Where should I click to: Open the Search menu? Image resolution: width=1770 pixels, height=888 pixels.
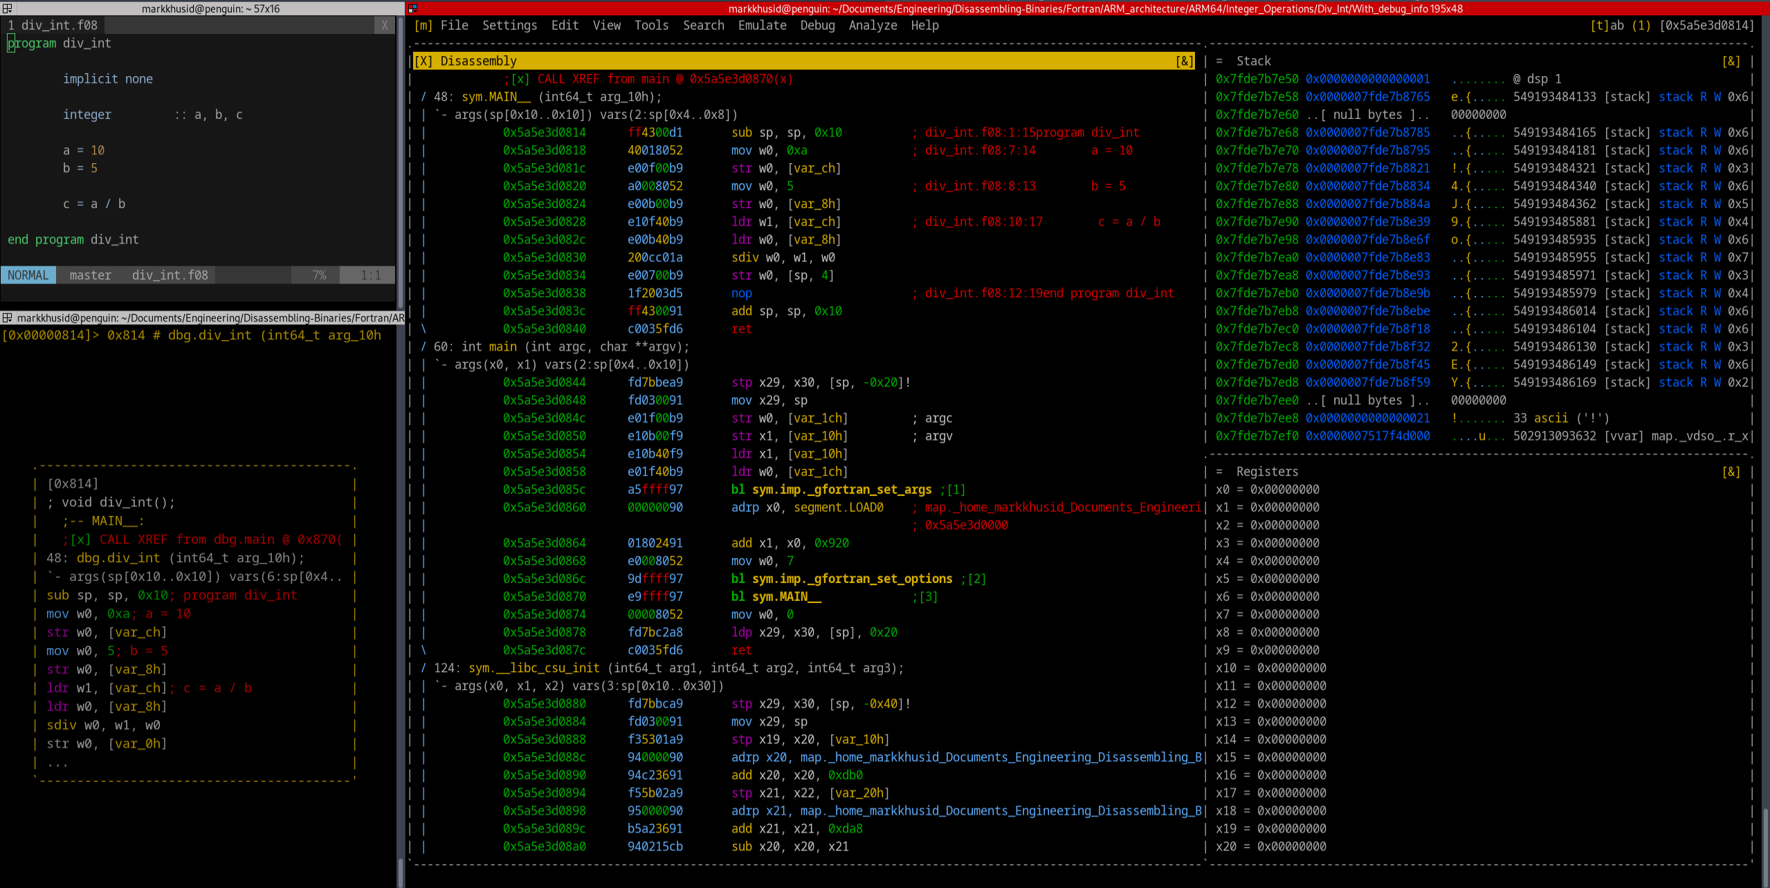[x=703, y=26]
